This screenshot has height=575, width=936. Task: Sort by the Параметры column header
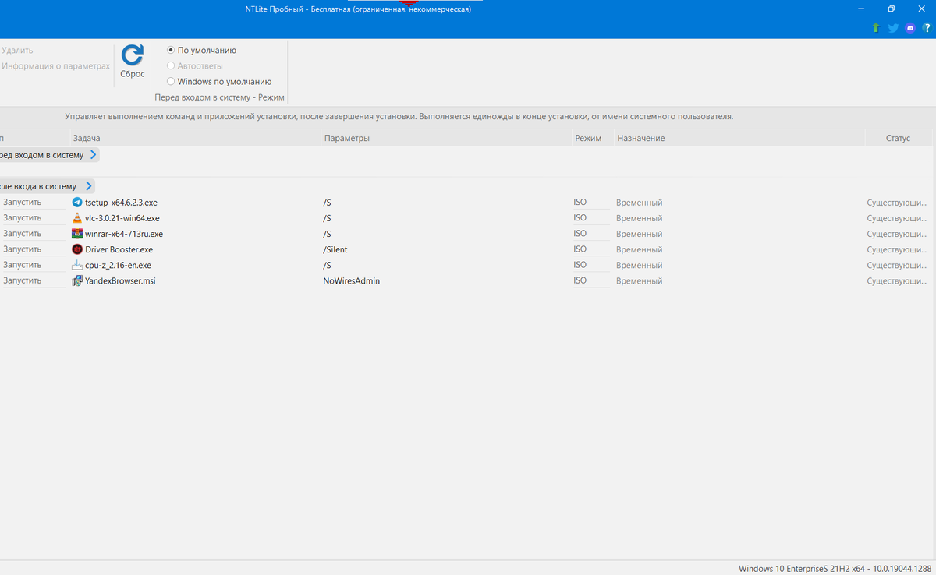pos(445,138)
